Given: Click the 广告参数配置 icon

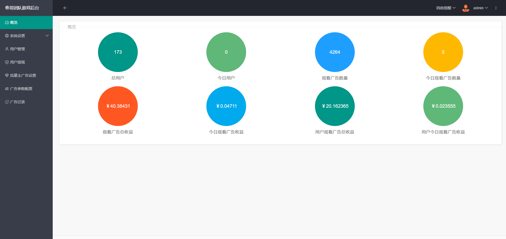Looking at the screenshot, I should coord(7,89).
